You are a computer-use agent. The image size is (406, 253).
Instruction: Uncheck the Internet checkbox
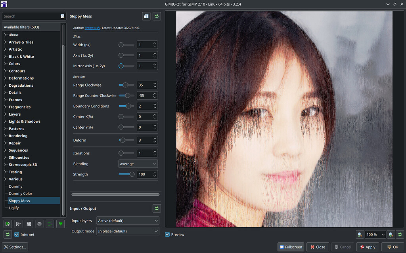point(16,234)
